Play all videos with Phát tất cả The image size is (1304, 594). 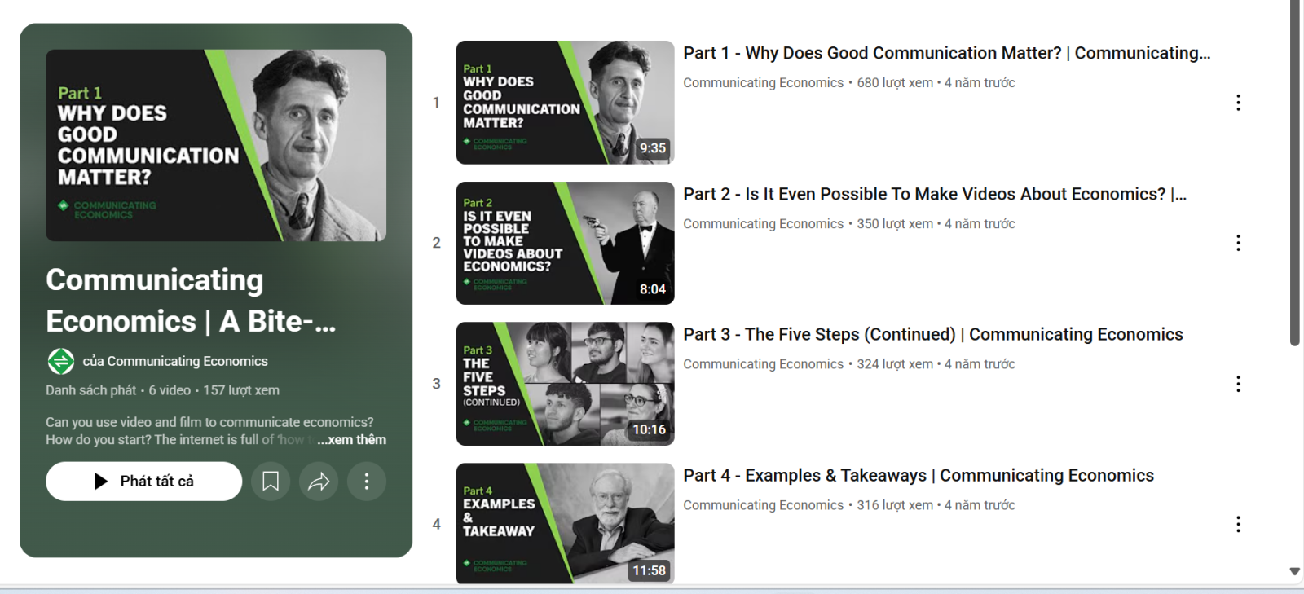coord(144,482)
